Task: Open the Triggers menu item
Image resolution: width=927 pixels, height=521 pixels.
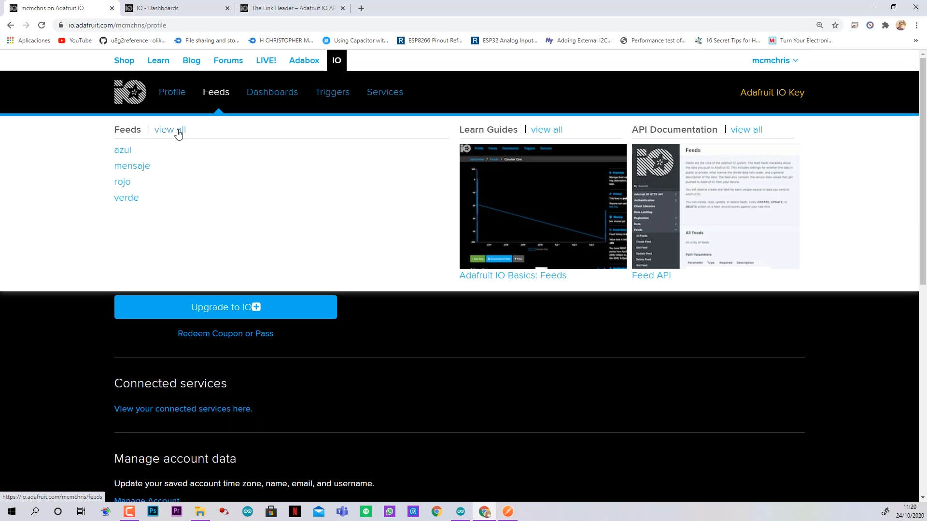Action: [x=332, y=92]
